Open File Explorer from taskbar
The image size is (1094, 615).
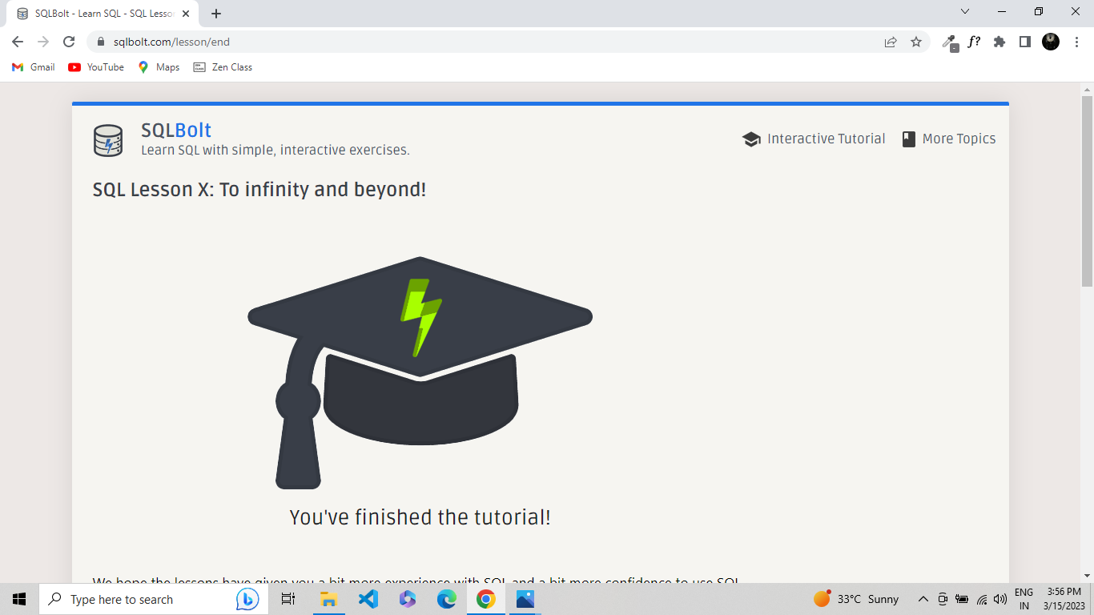pos(328,599)
